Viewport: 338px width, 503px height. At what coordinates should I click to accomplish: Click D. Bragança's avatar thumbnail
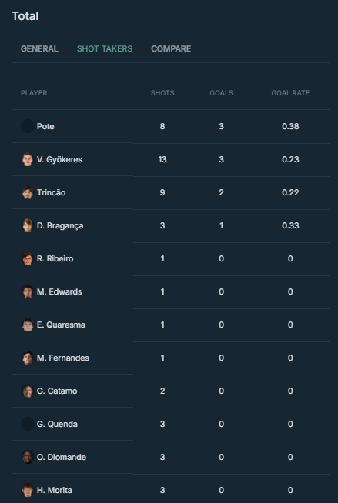28,225
